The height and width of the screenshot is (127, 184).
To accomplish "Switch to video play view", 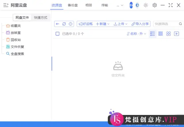I will (x=177, y=34).
